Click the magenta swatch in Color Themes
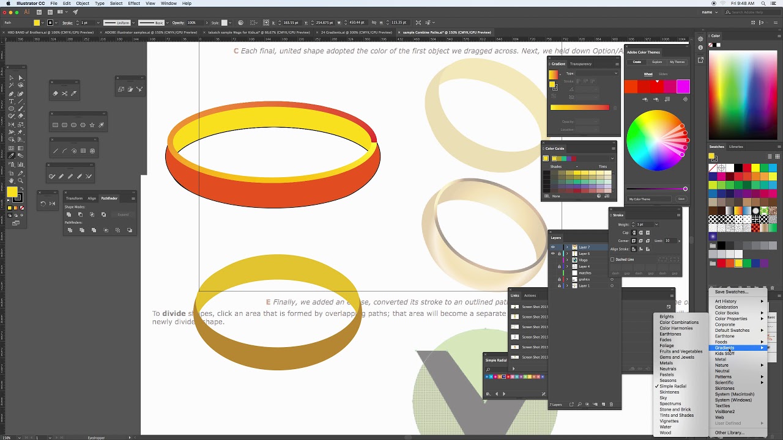 pos(683,87)
